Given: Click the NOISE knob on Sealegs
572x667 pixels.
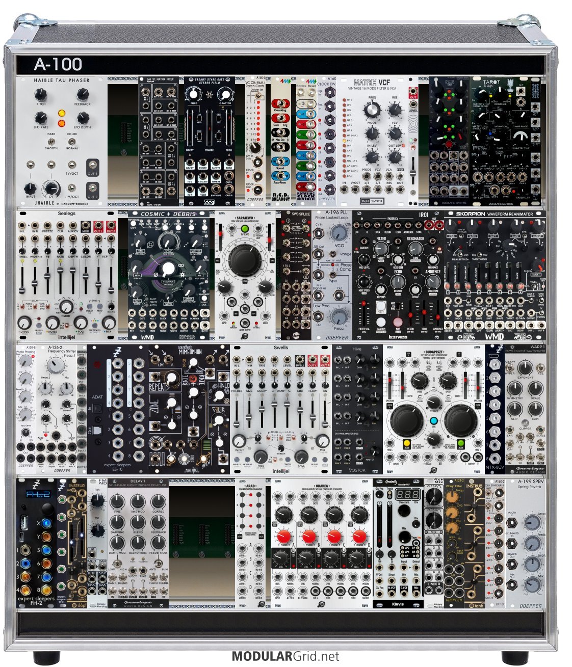Looking at the screenshot, I should [x=53, y=322].
